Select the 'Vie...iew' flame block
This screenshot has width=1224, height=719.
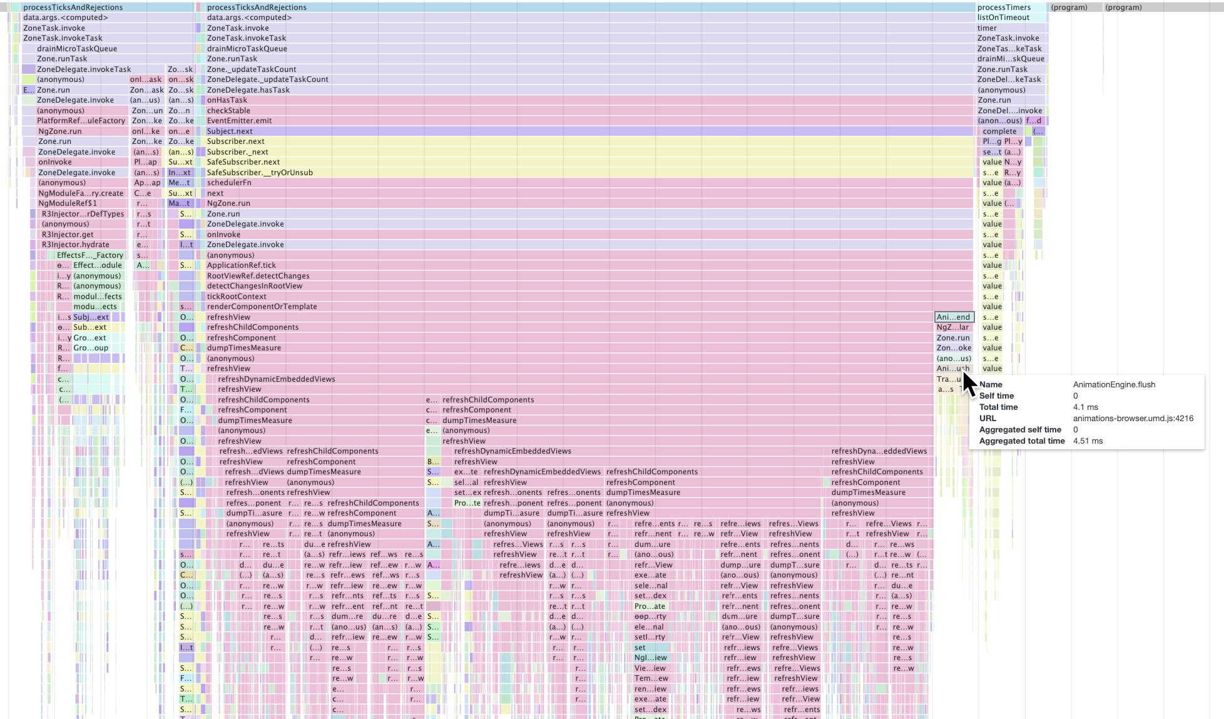[x=651, y=668]
